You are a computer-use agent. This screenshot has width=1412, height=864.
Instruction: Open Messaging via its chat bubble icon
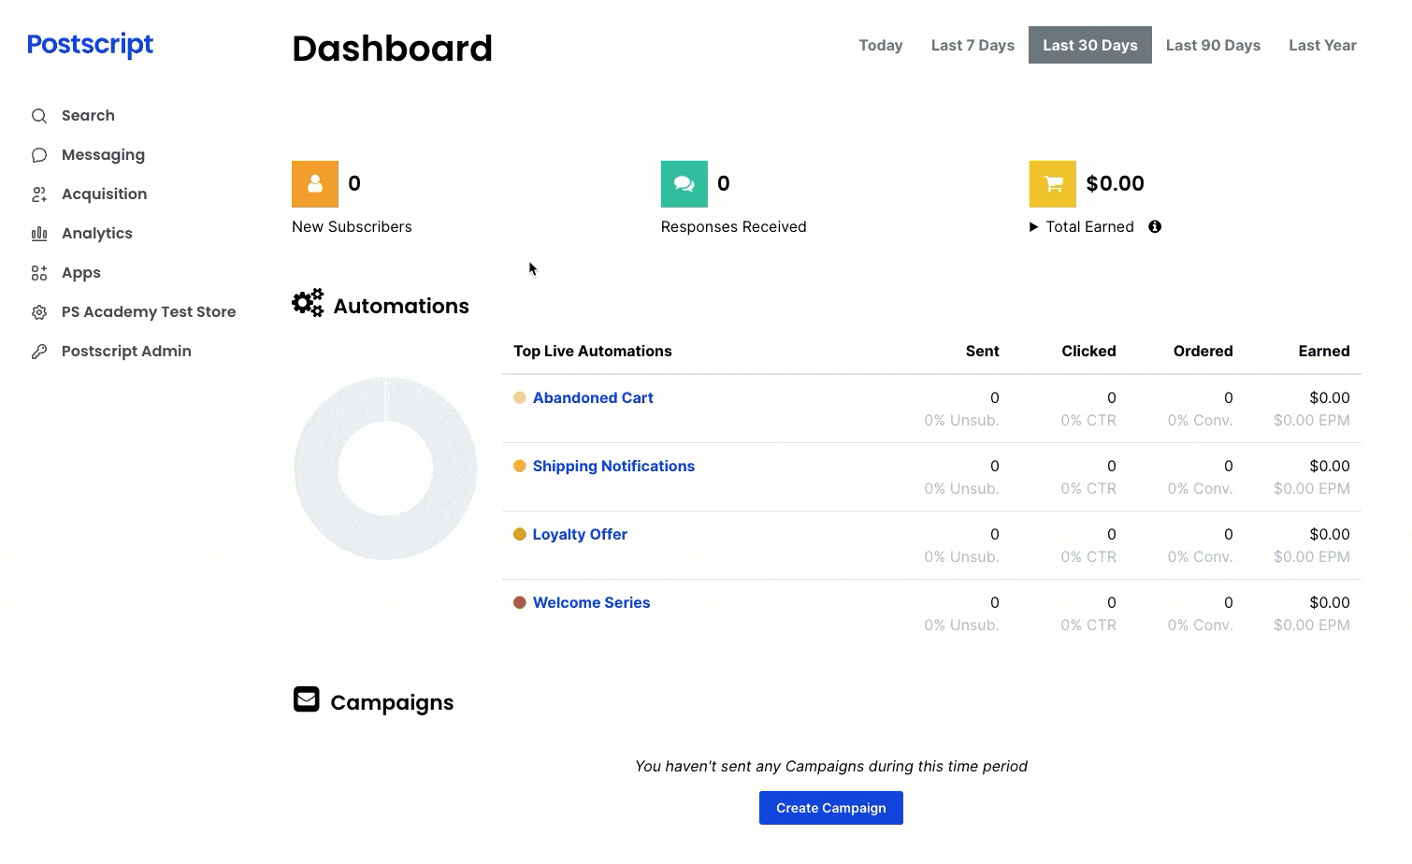[x=39, y=154]
